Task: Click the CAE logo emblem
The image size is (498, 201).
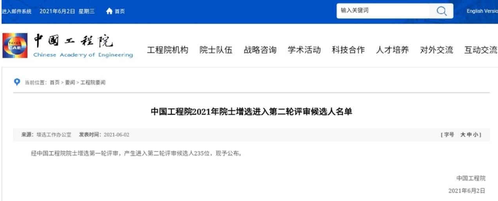Action: (x=15, y=46)
